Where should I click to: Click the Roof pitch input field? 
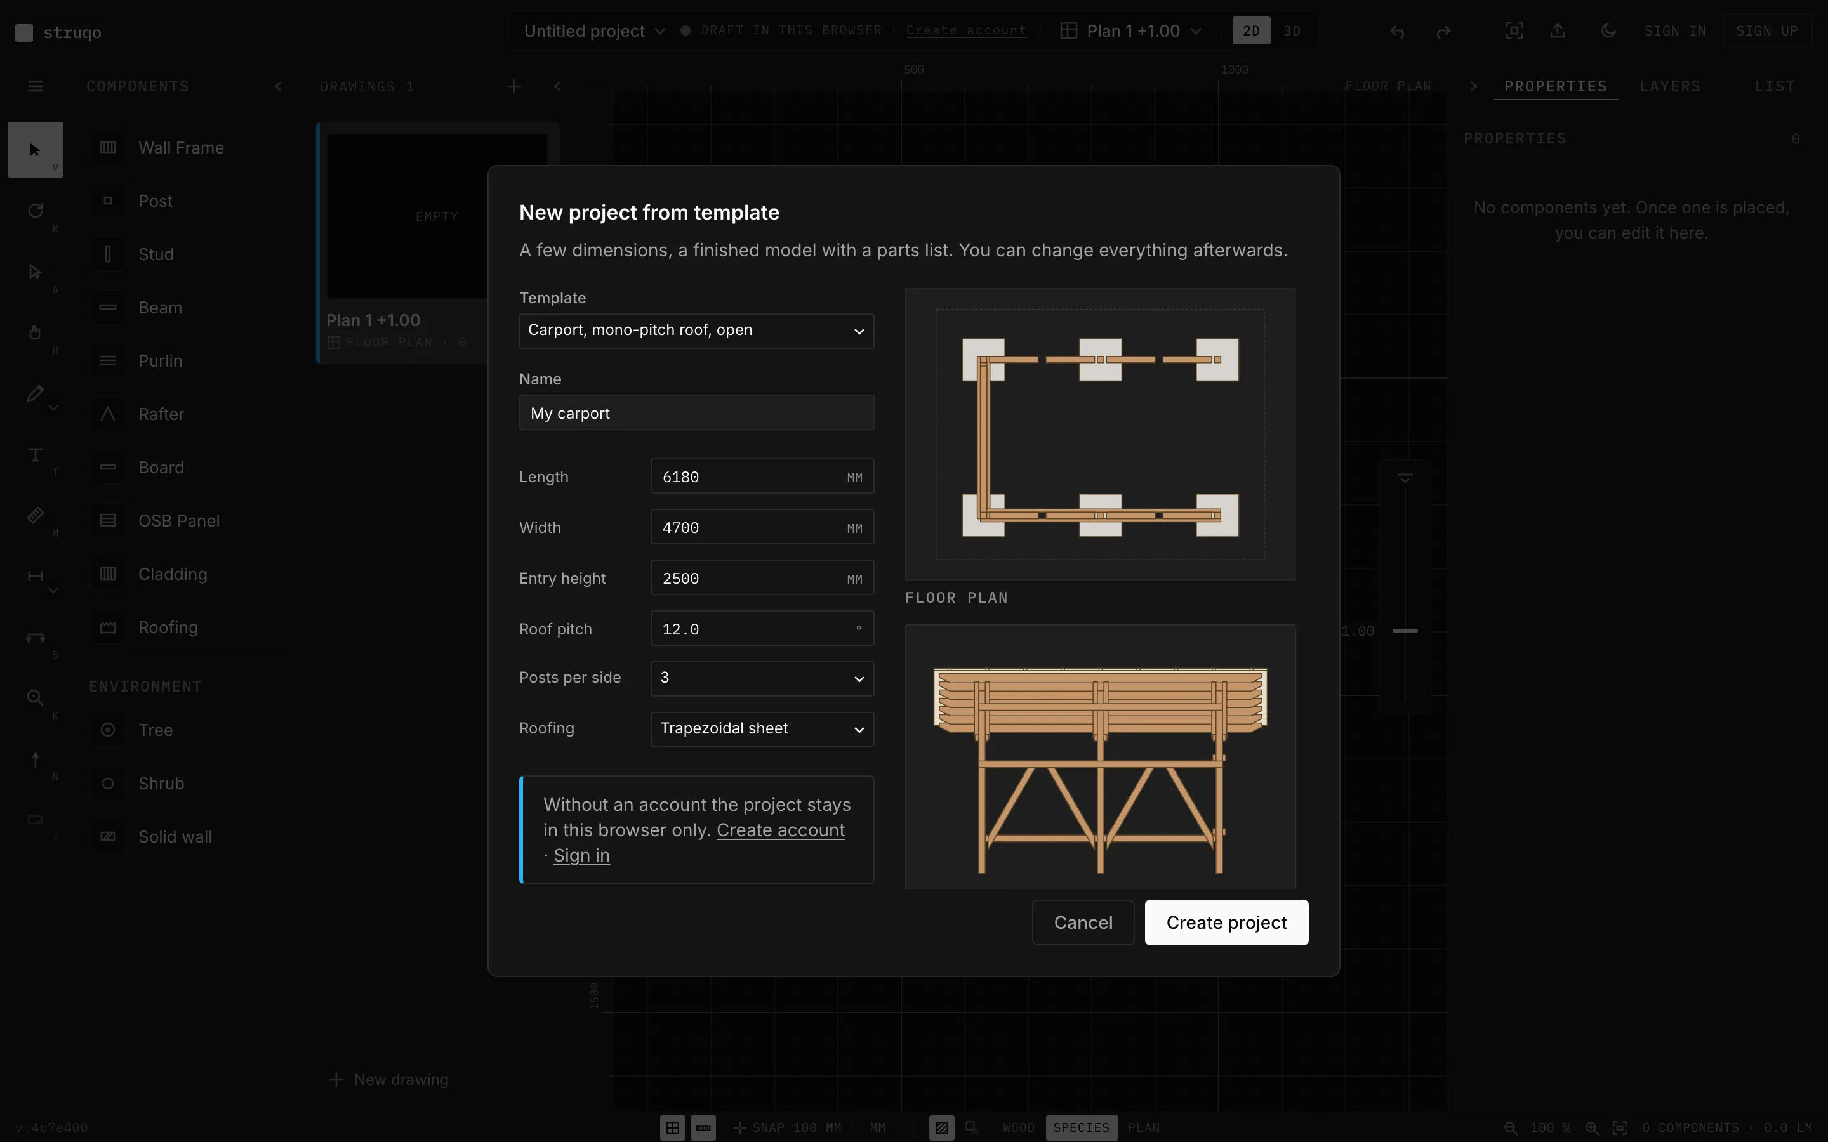point(762,628)
